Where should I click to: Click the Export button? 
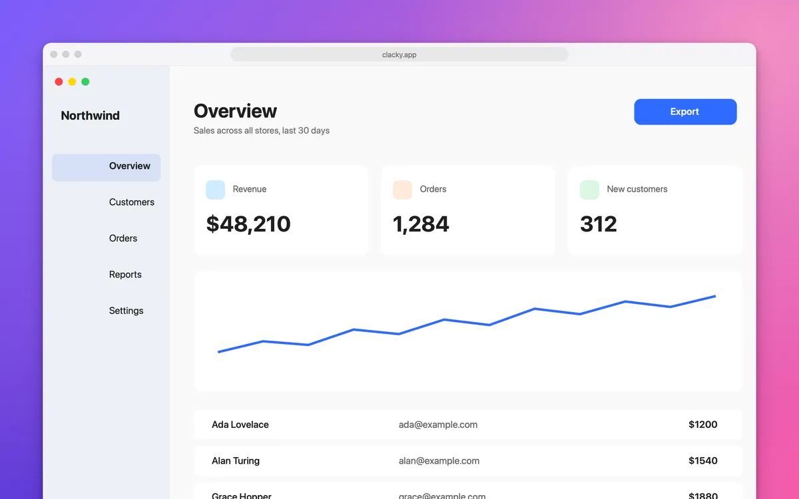click(x=685, y=112)
